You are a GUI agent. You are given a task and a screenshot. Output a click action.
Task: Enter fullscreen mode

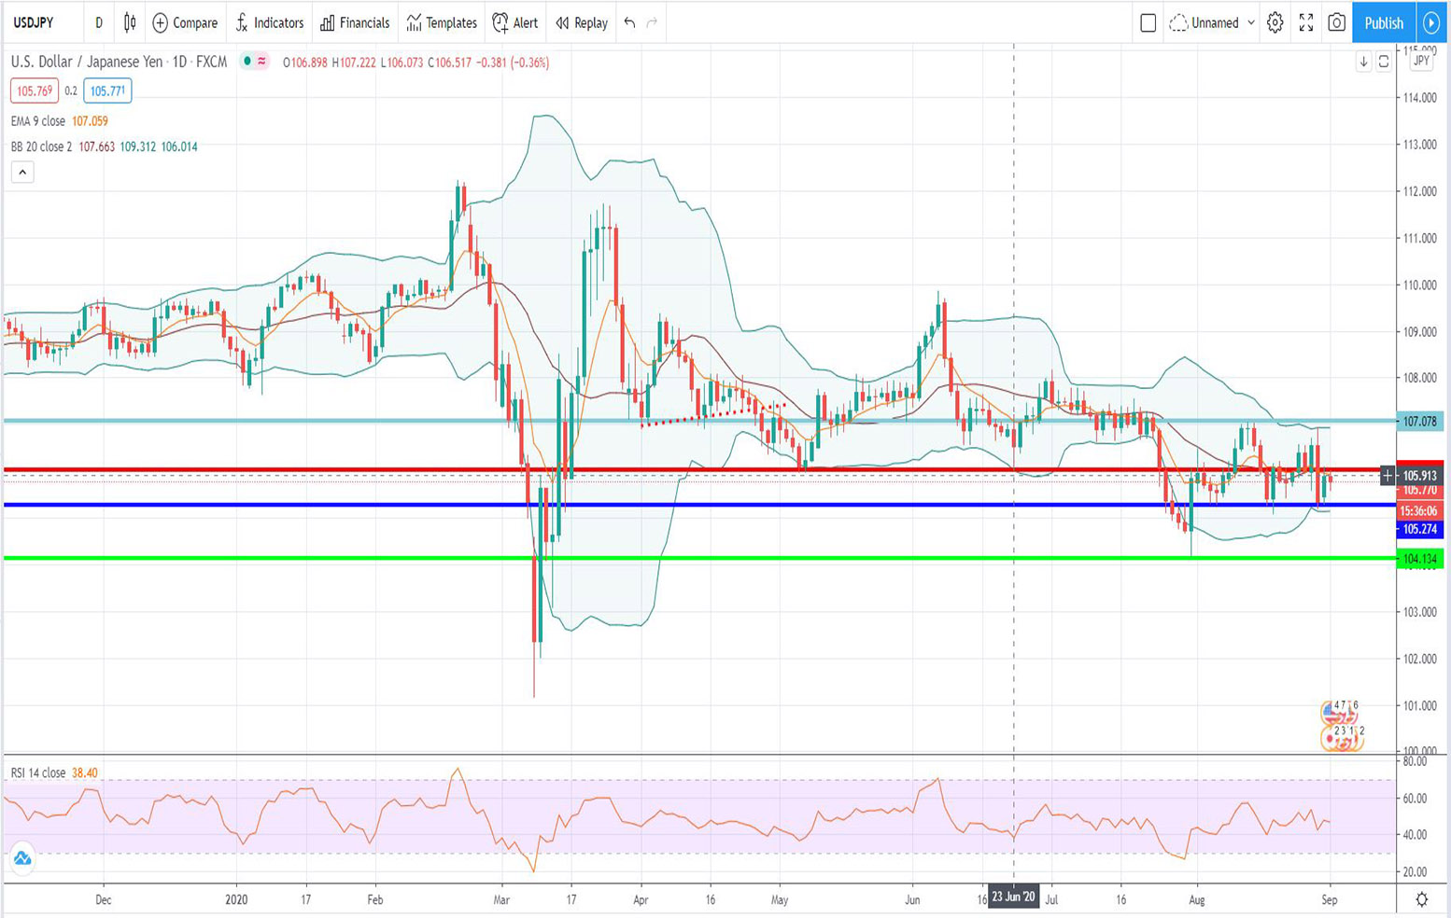1305,22
